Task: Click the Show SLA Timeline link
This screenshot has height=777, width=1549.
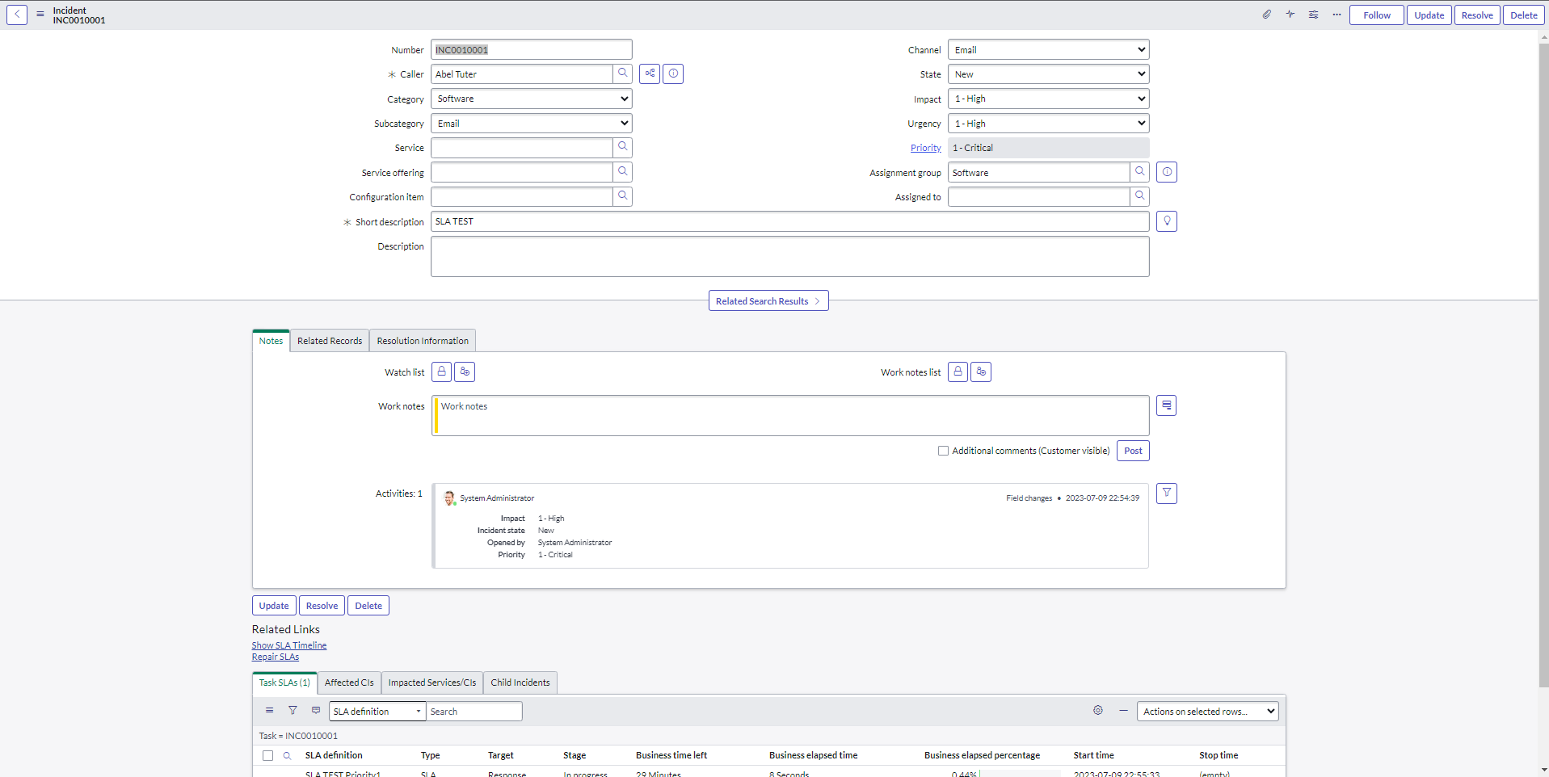Action: coord(288,645)
